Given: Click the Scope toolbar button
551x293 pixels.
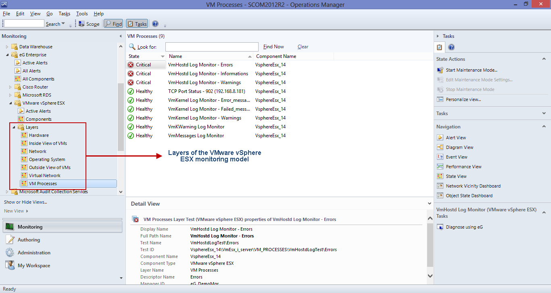Looking at the screenshot, I should pyautogui.click(x=89, y=24).
